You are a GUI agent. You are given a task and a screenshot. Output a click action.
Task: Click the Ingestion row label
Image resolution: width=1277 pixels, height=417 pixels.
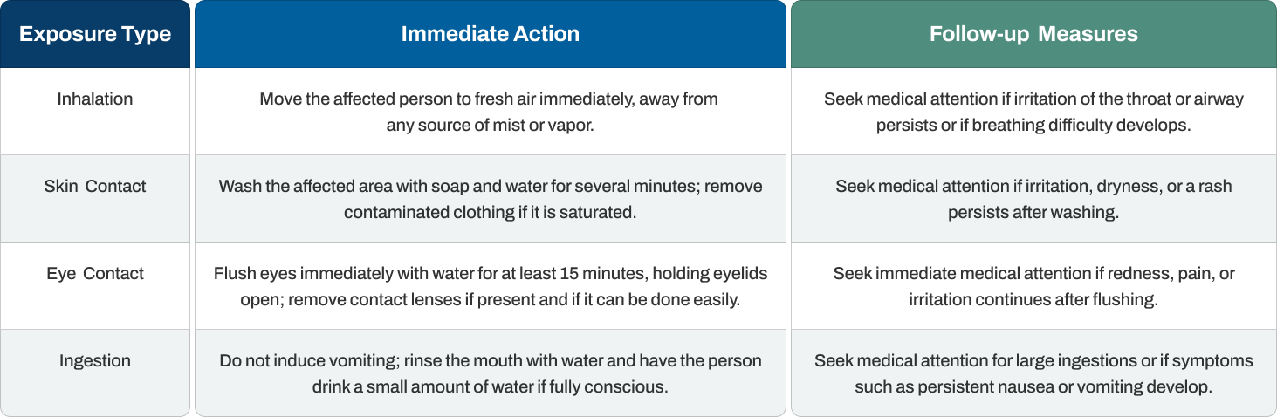95,360
